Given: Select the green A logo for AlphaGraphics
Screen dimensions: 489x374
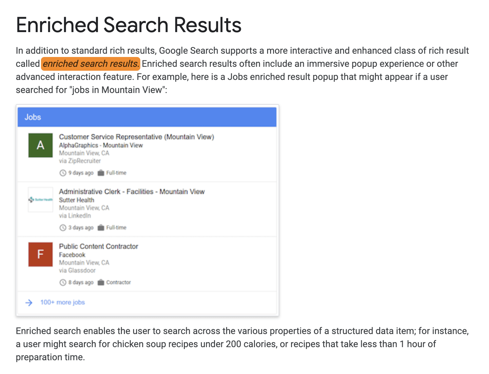Looking at the screenshot, I should (40, 145).
